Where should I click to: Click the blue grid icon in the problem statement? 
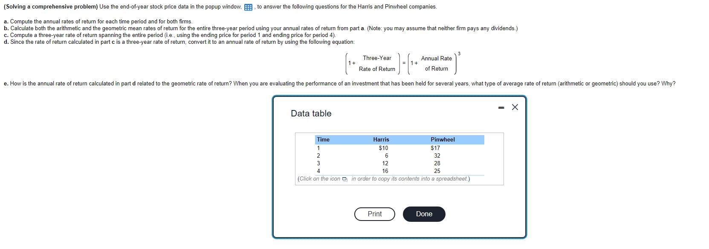click(x=248, y=7)
